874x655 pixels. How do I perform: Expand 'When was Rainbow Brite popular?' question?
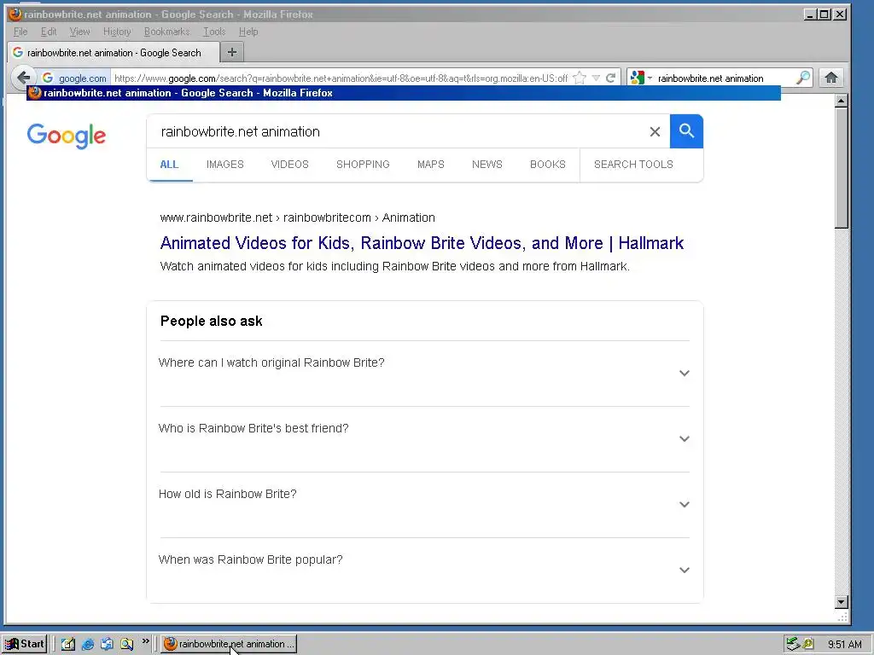[424, 570]
